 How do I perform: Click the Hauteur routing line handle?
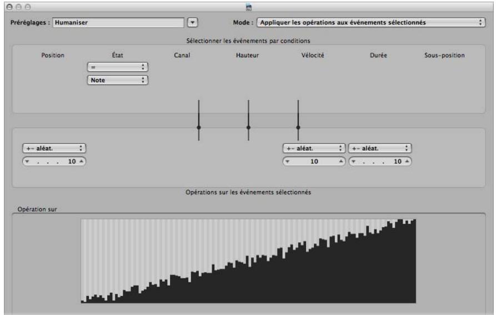248,127
